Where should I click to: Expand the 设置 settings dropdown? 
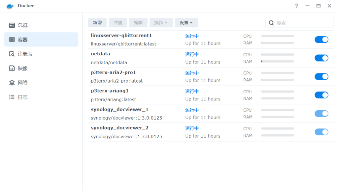point(186,23)
